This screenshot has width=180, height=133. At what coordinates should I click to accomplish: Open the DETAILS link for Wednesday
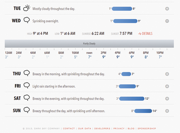[147, 34]
